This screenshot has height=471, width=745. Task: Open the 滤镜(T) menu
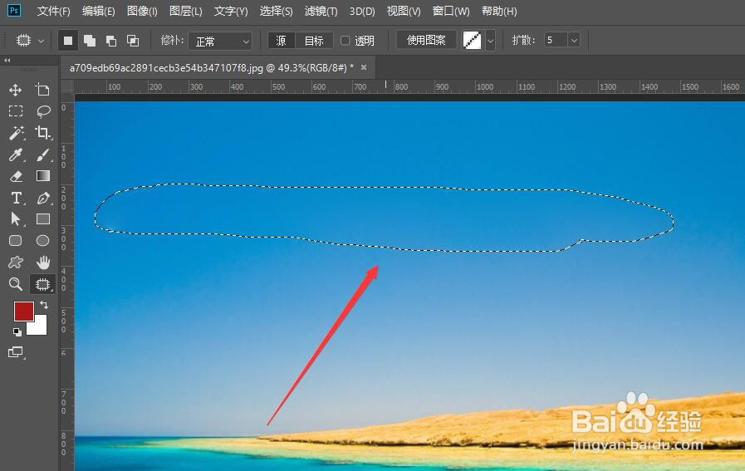(x=321, y=11)
